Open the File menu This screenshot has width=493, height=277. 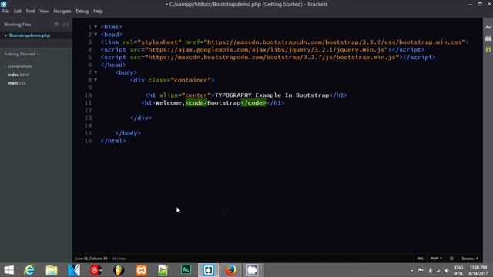(5, 11)
